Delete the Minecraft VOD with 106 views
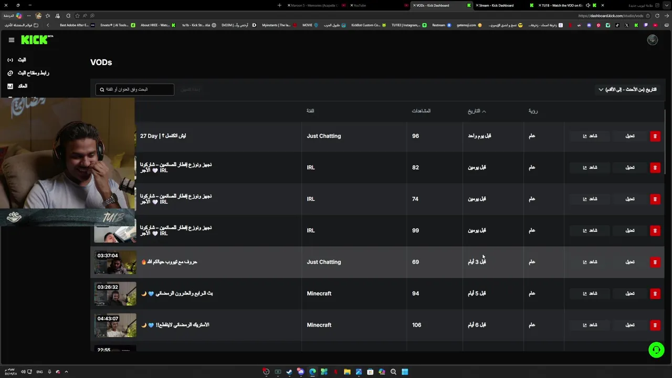 click(x=655, y=325)
